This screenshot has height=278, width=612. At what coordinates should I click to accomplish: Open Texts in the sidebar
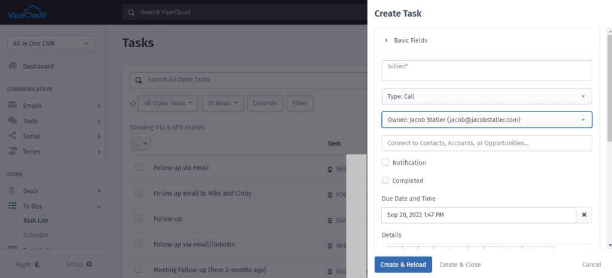click(30, 121)
